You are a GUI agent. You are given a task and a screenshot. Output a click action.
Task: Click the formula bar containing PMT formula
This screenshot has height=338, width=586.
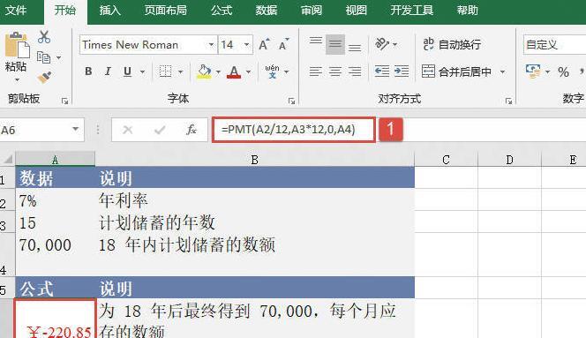click(x=294, y=130)
